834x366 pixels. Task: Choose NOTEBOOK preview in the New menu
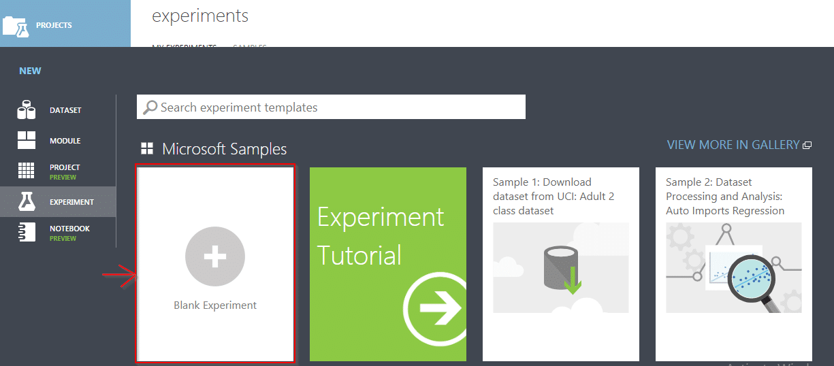[x=69, y=233]
